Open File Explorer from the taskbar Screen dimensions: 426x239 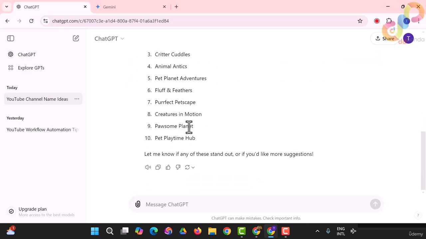tap(212, 231)
